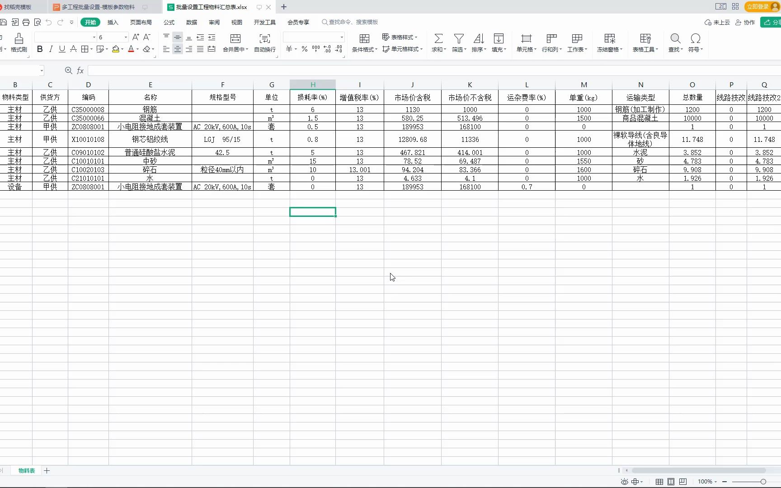The image size is (781, 488).
Task: Toggle underline formatting
Action: [62, 49]
